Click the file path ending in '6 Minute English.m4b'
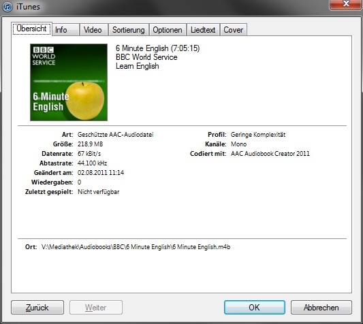Screen dimensions: 363x324 click(x=136, y=247)
